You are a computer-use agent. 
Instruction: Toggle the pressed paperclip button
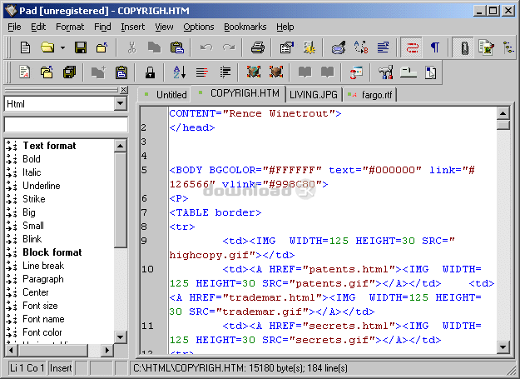tap(464, 47)
